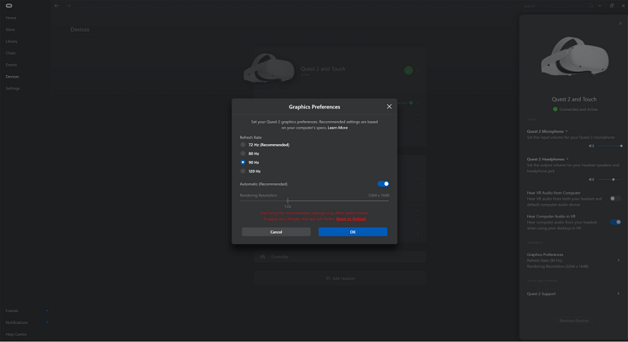Click the back arrow in top bar

[57, 6]
